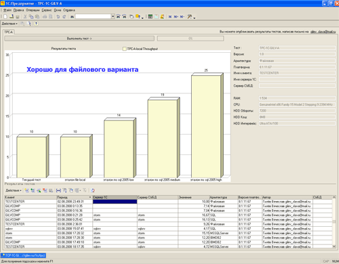Image resolution: width=339 pixels, height=264 pixels.
Task: Click the 0% test progress bar
Action: tap(191, 39)
